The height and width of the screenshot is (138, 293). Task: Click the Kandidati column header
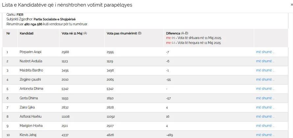[27, 33]
